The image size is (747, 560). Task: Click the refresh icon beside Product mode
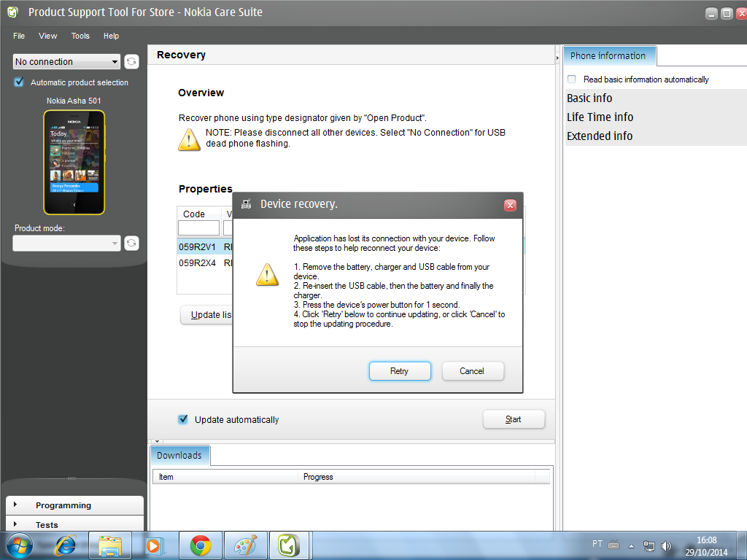pos(131,244)
